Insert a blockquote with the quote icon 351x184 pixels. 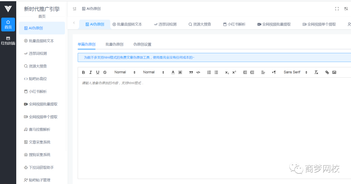point(191,72)
